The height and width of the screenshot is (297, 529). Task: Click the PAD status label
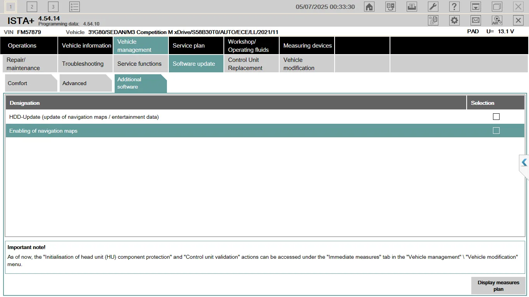(473, 31)
